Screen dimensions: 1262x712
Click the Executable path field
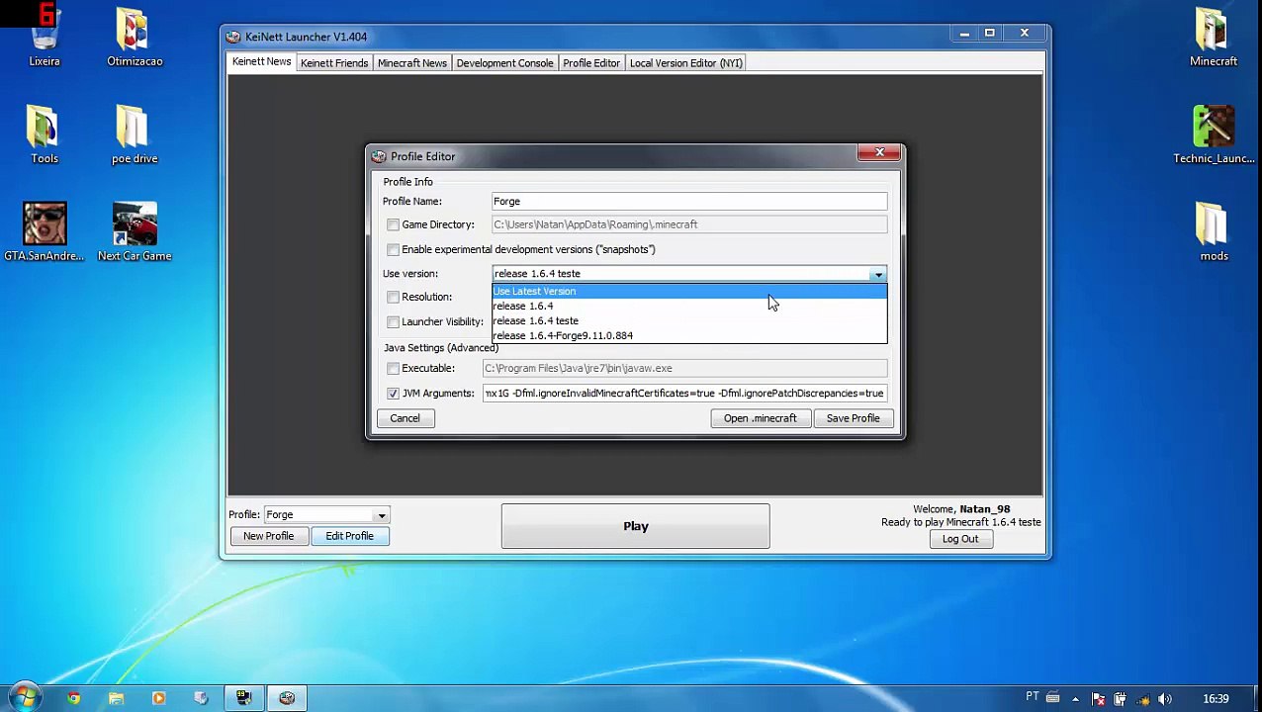684,368
